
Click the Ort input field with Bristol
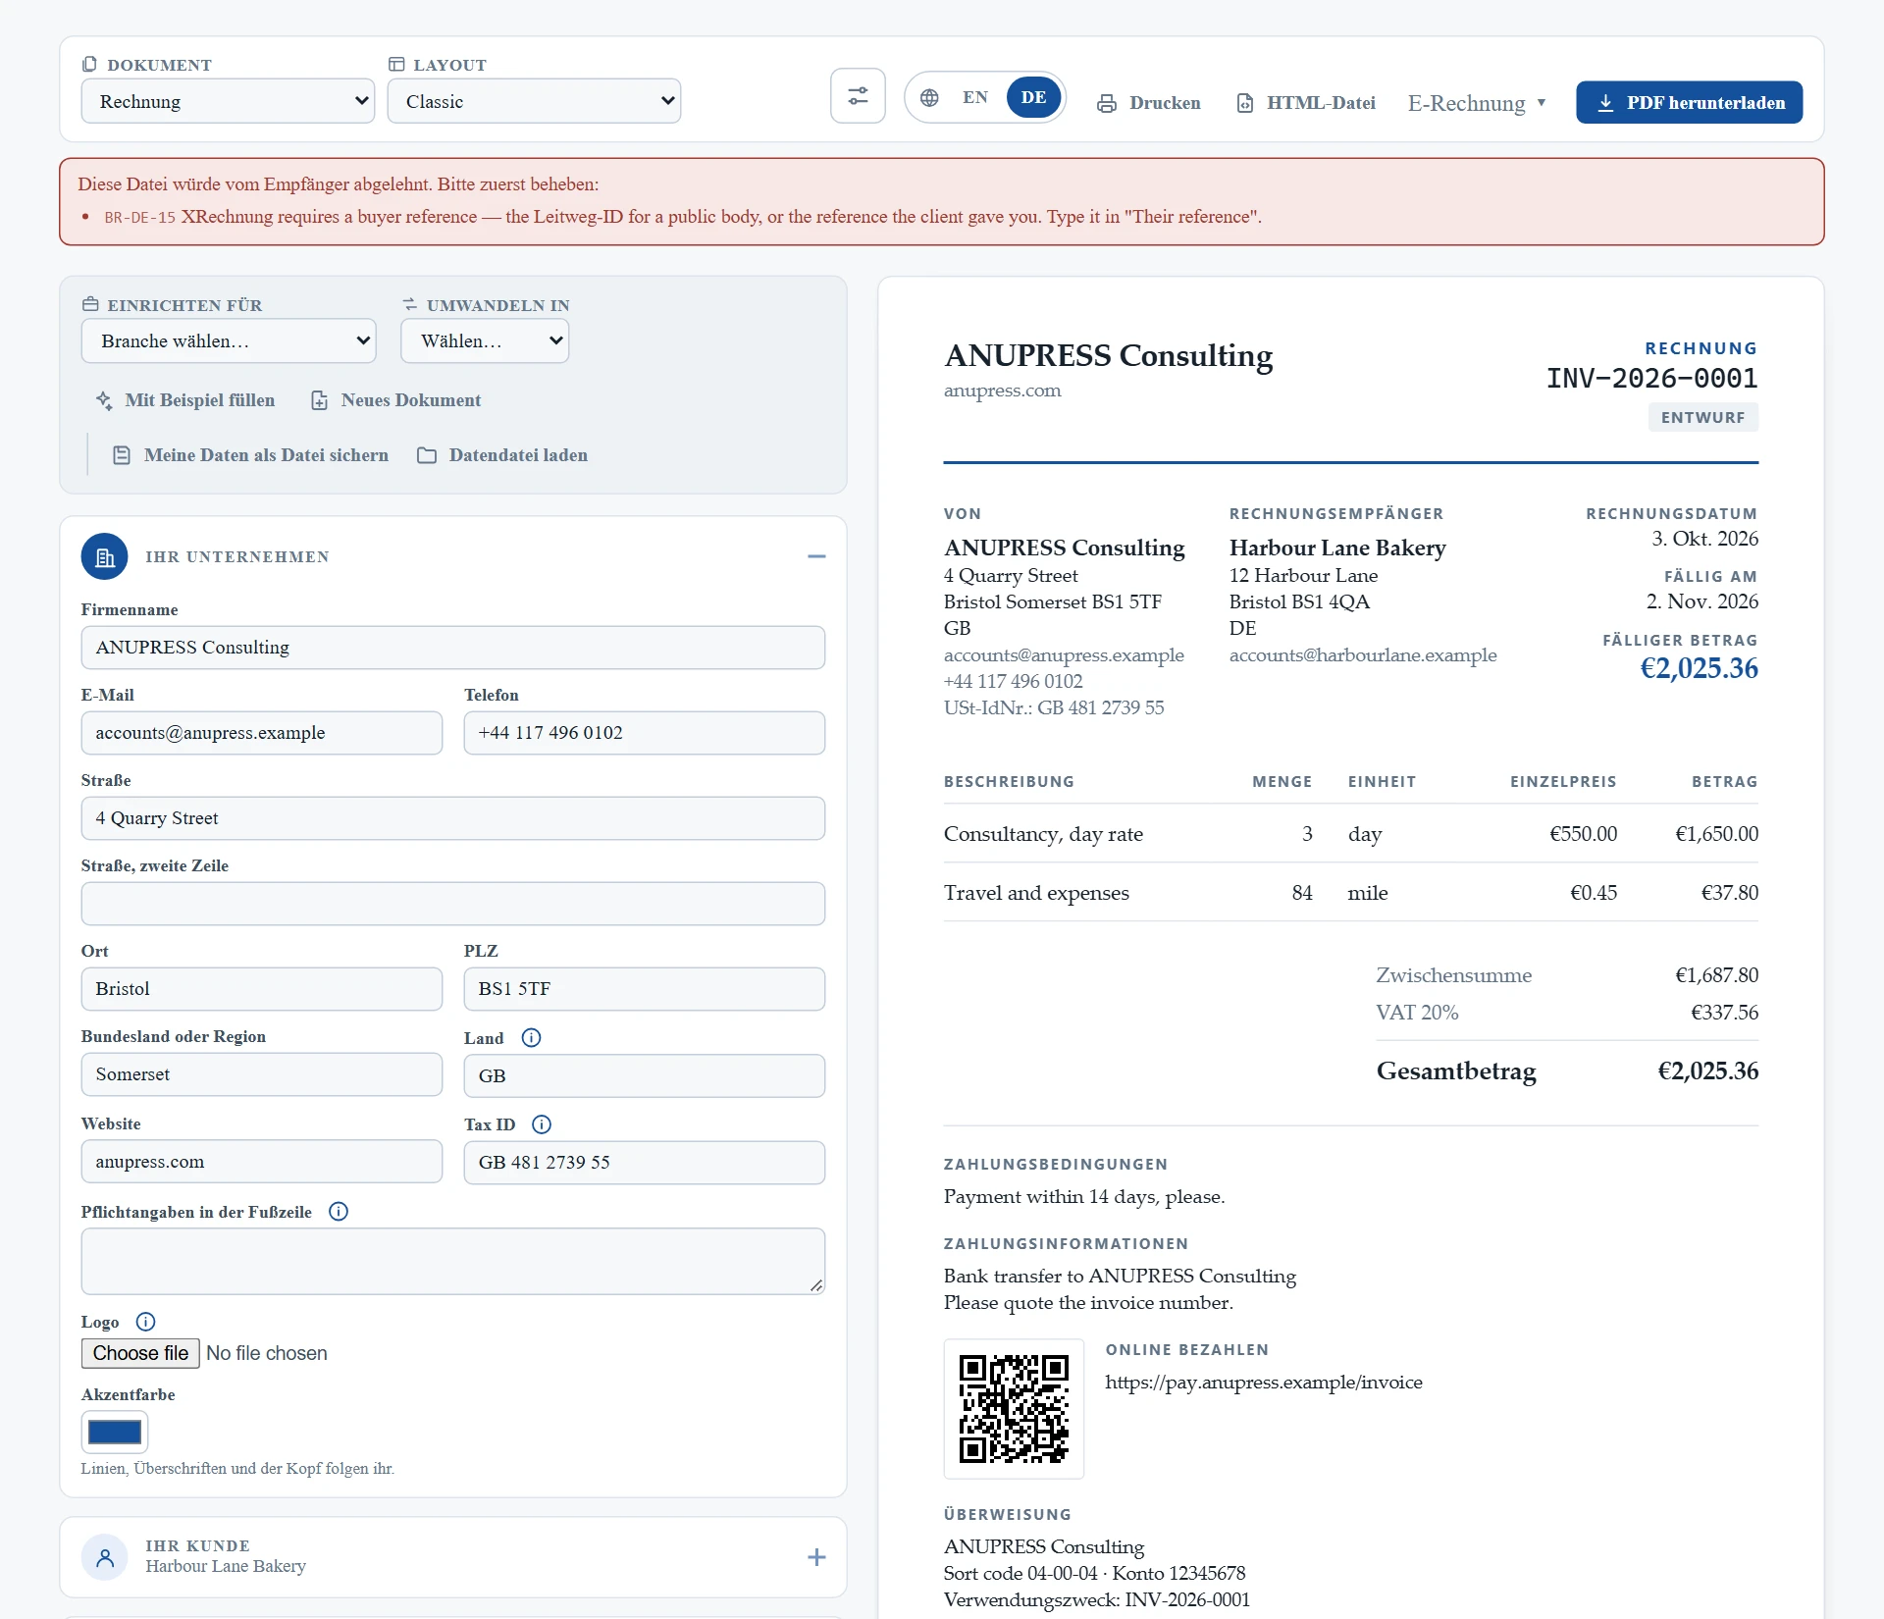pos(262,989)
